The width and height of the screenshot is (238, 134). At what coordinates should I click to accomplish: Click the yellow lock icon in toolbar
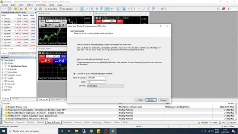pyautogui.click(x=26, y=9)
